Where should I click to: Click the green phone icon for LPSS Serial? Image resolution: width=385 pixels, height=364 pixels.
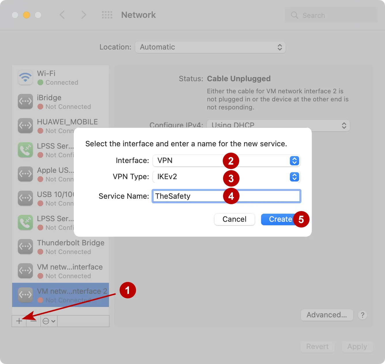[x=25, y=150]
